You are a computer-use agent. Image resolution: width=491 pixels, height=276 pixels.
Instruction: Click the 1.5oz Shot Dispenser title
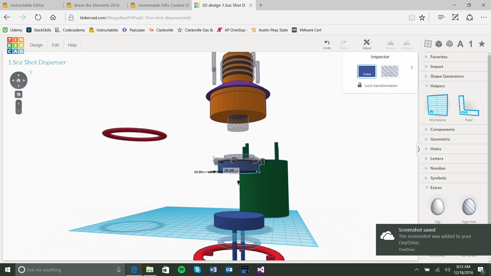coord(37,62)
